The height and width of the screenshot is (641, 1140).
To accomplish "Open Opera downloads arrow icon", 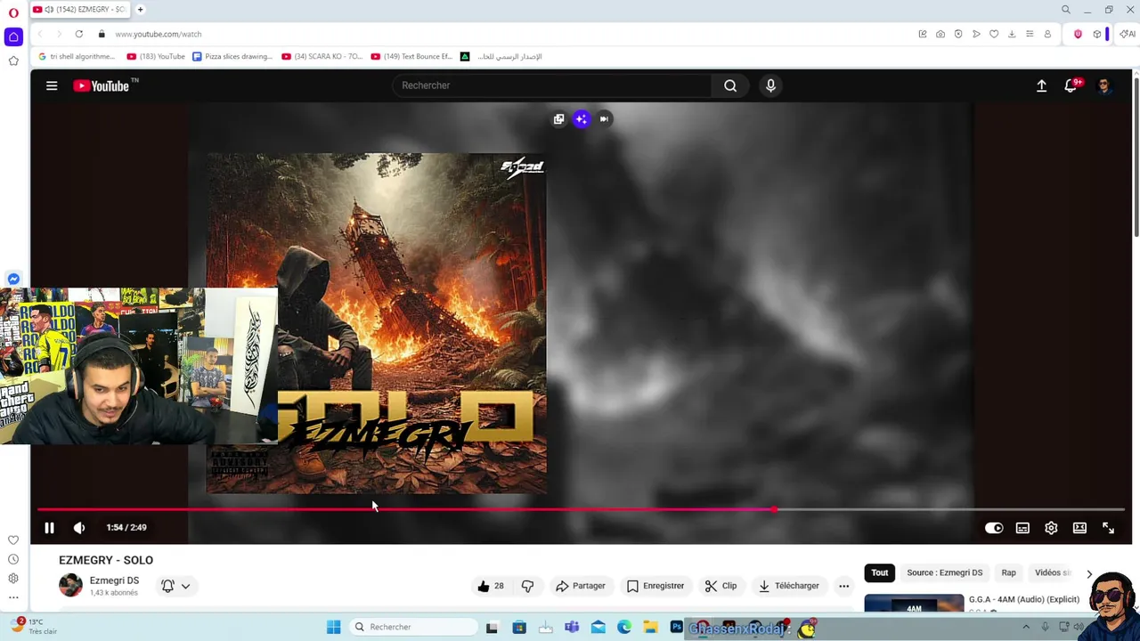I will [1012, 34].
